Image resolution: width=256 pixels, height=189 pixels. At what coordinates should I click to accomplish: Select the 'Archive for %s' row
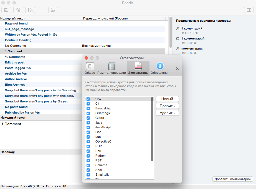coord(41,73)
